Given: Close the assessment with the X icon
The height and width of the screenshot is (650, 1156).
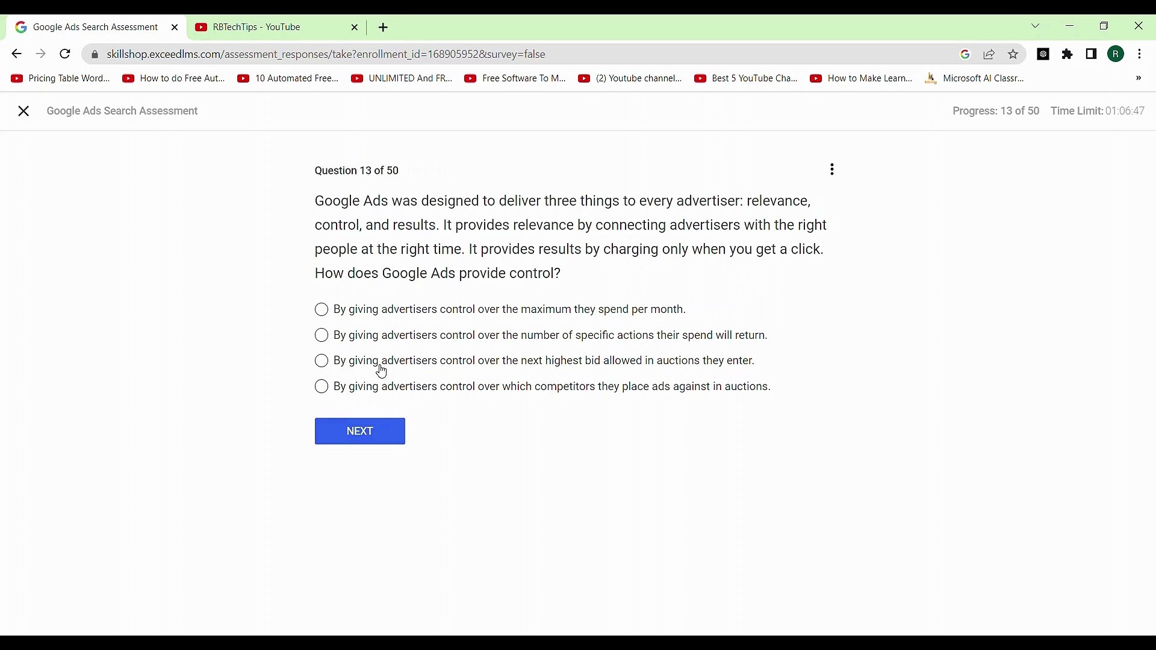Looking at the screenshot, I should point(23,111).
